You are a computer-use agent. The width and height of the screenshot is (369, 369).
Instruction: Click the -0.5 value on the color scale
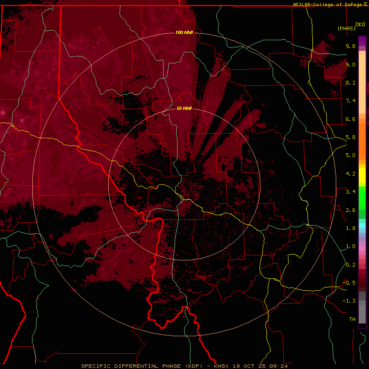pos(349,283)
